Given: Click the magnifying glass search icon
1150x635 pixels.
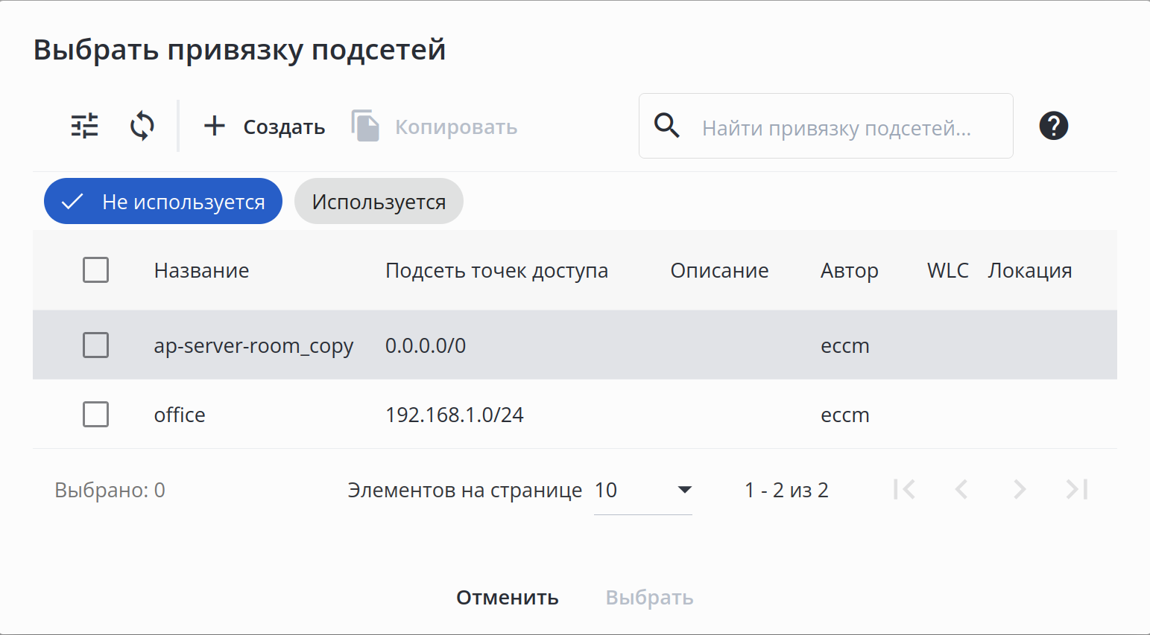Looking at the screenshot, I should tap(666, 126).
